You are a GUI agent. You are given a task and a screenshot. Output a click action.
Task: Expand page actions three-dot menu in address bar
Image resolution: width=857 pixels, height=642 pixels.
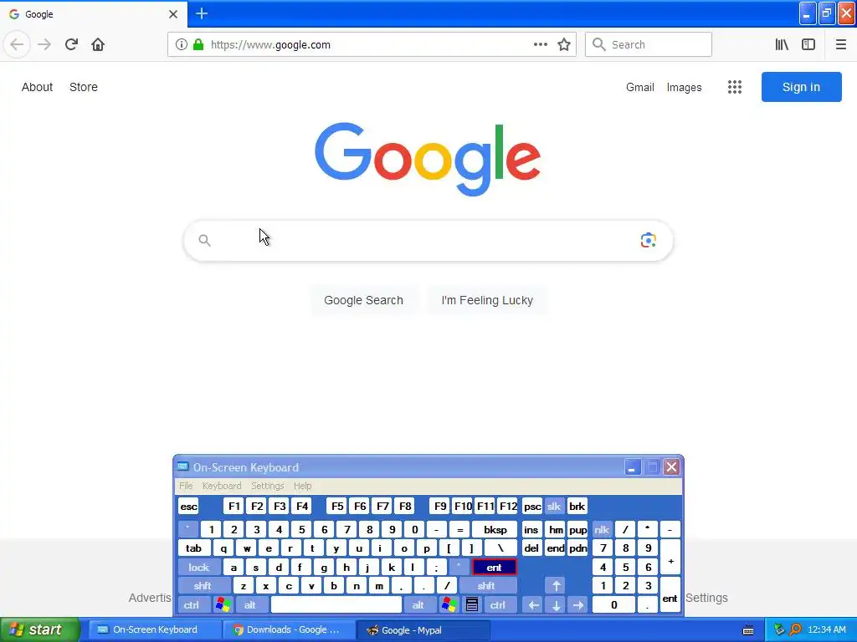(x=540, y=45)
